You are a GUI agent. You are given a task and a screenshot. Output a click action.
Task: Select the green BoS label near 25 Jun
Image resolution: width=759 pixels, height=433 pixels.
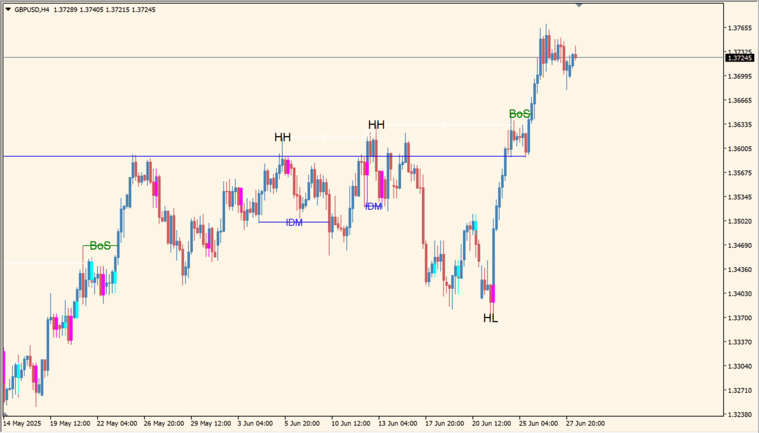519,114
